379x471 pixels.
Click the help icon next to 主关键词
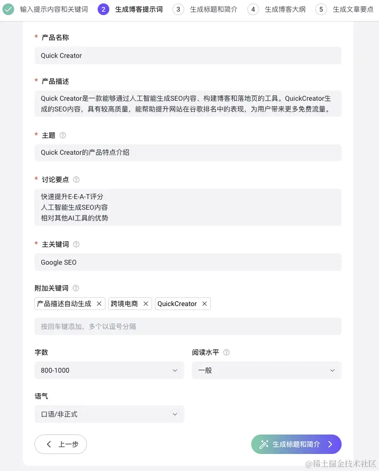76,244
